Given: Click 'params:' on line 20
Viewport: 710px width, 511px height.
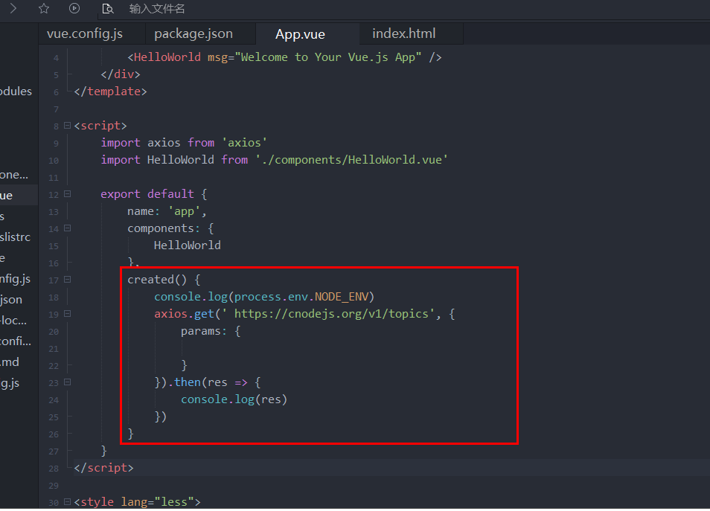Looking at the screenshot, I should coord(203,331).
